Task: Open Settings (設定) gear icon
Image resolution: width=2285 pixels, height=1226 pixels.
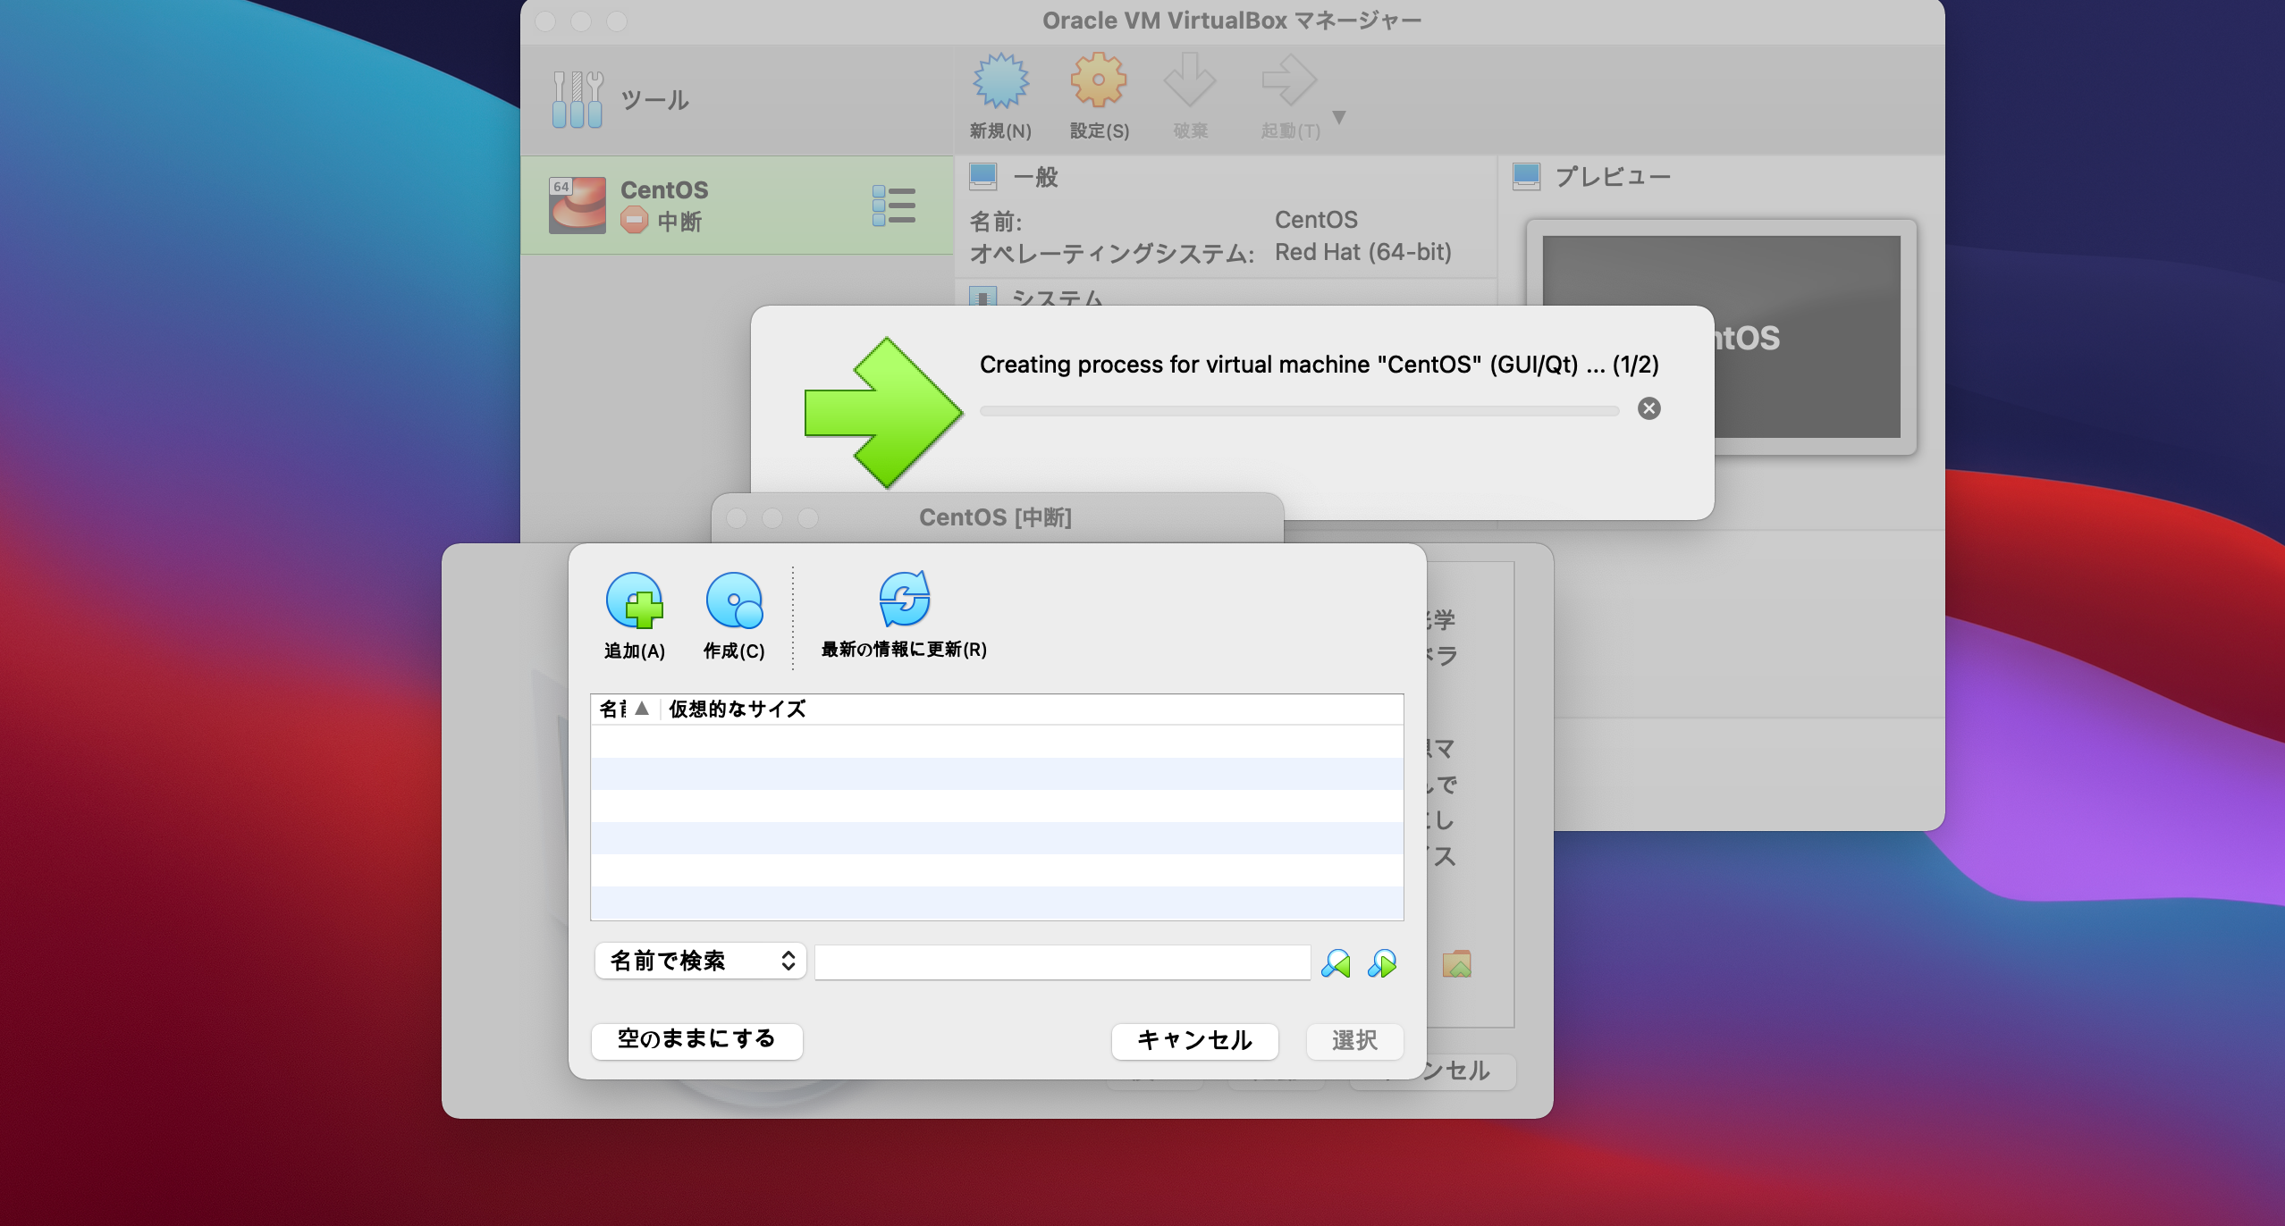Action: [1099, 81]
